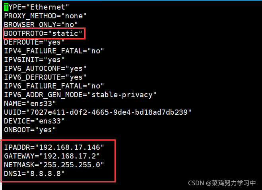Viewport: 262px width, 190px height.
Task: Click the IPV6_FAILURE_FATAL="no" line
Action: click(x=54, y=86)
